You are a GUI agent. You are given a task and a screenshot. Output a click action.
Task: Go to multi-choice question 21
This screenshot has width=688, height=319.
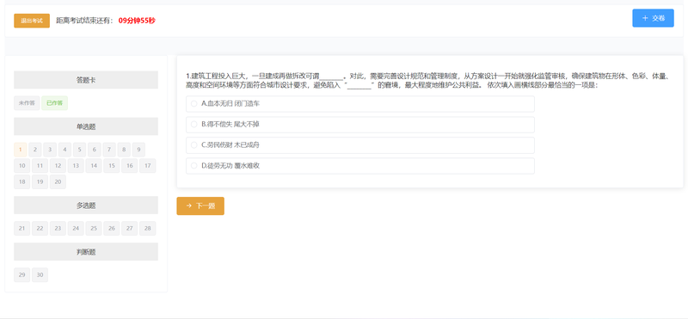(22, 229)
